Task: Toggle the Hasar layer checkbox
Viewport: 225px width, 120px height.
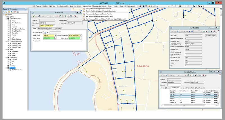Action: point(10,21)
